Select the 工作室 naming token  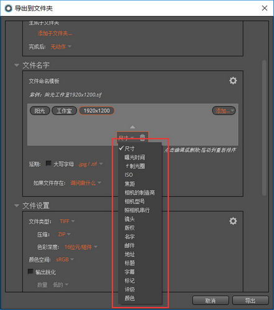pyautogui.click(x=64, y=111)
